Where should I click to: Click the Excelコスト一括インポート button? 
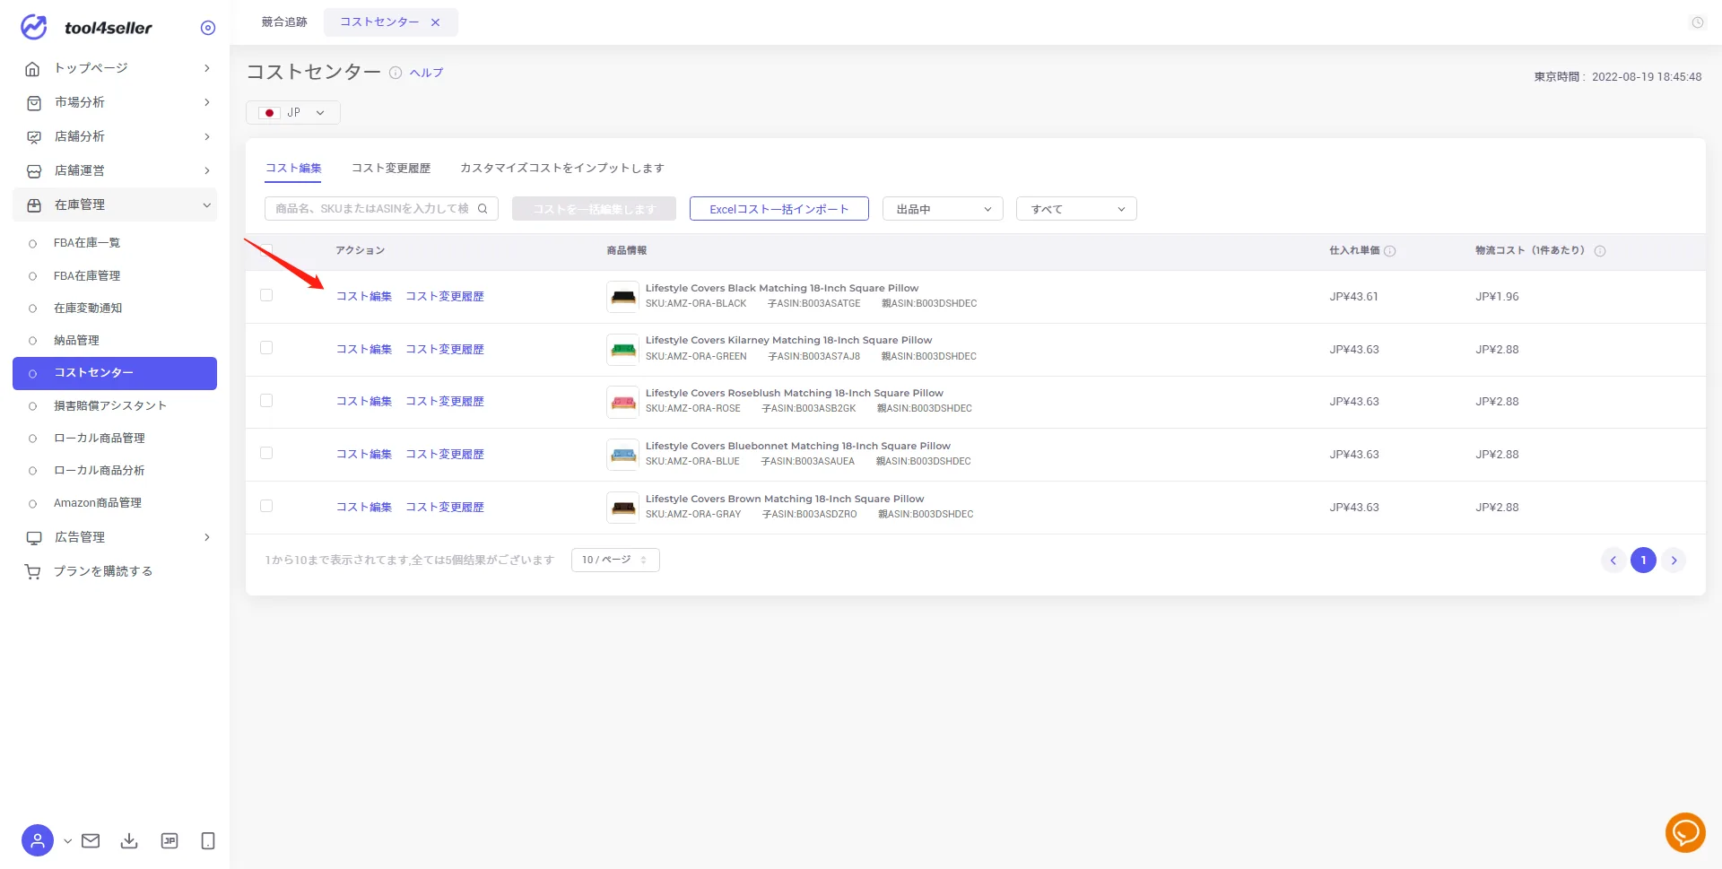pyautogui.click(x=779, y=209)
